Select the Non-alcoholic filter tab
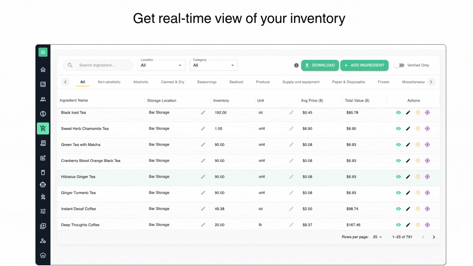 pos(109,82)
